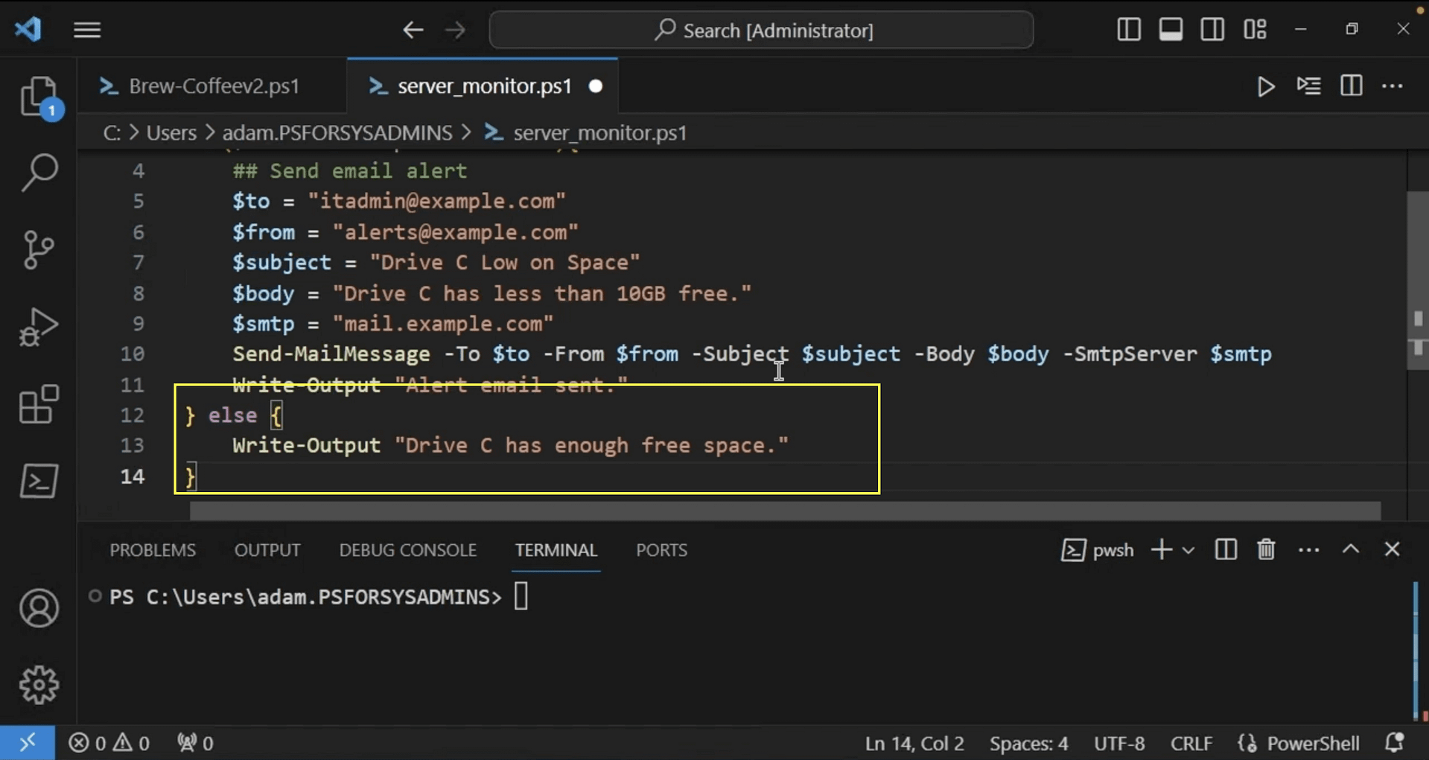The height and width of the screenshot is (760, 1429).
Task: Open the Source Control view
Action: [x=39, y=250]
